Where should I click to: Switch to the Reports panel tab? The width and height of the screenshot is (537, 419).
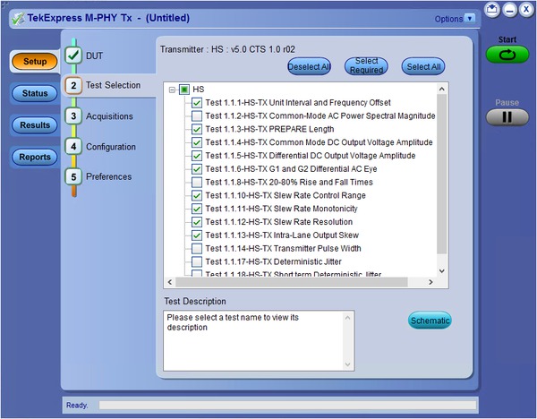[x=35, y=157]
